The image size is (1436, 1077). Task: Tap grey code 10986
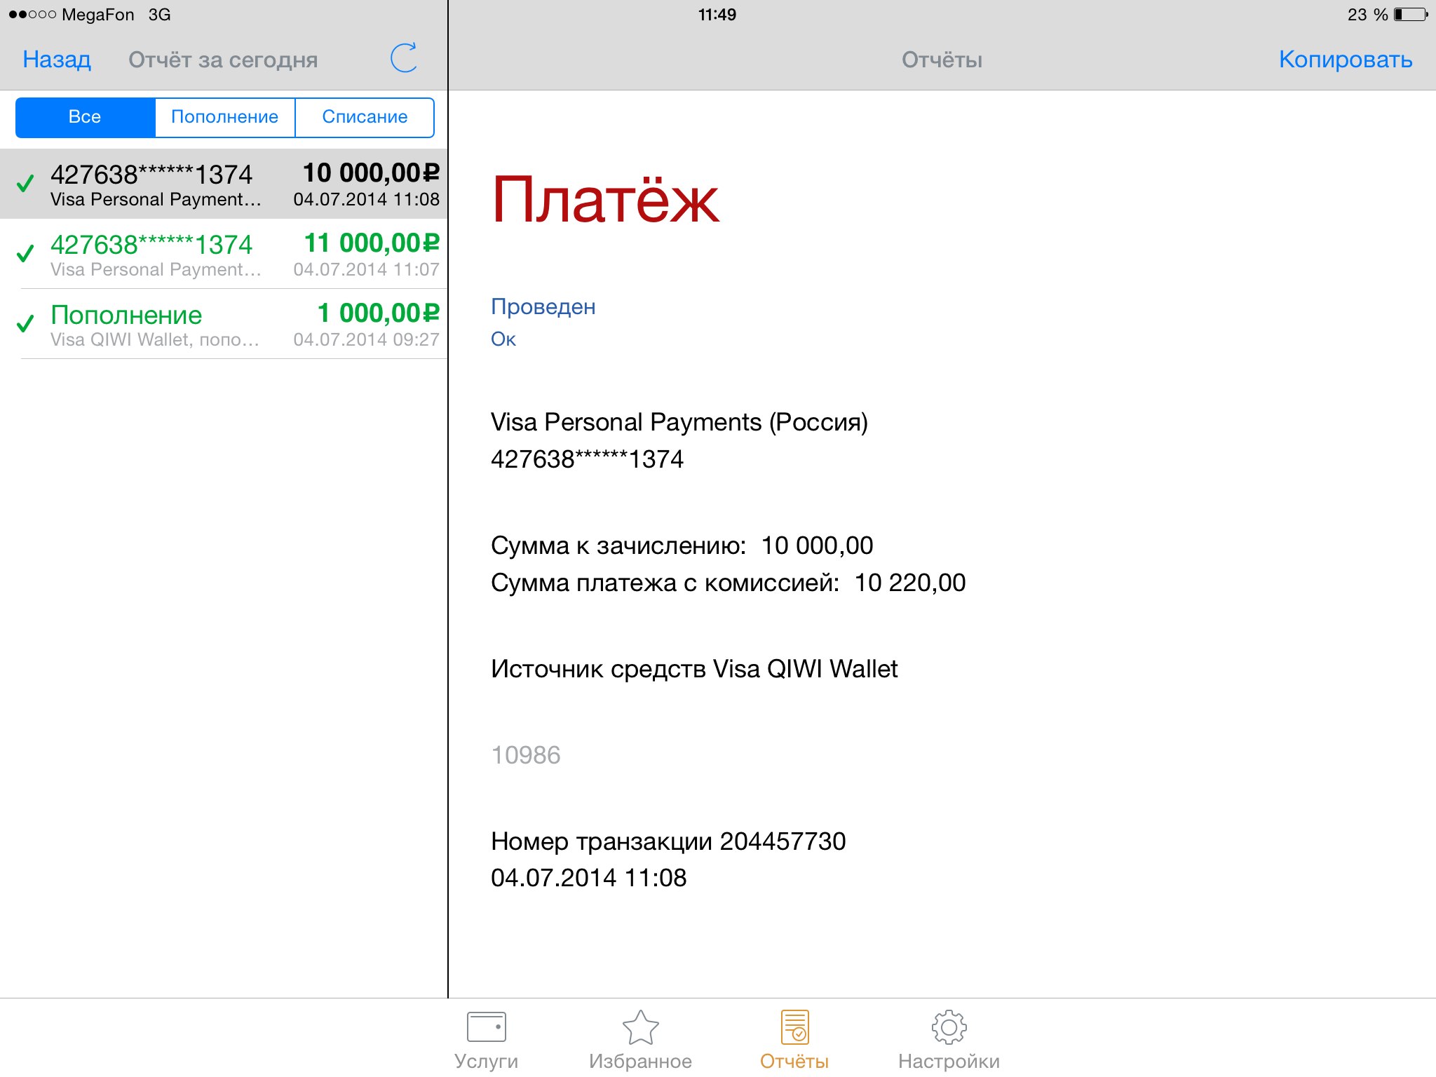click(526, 755)
